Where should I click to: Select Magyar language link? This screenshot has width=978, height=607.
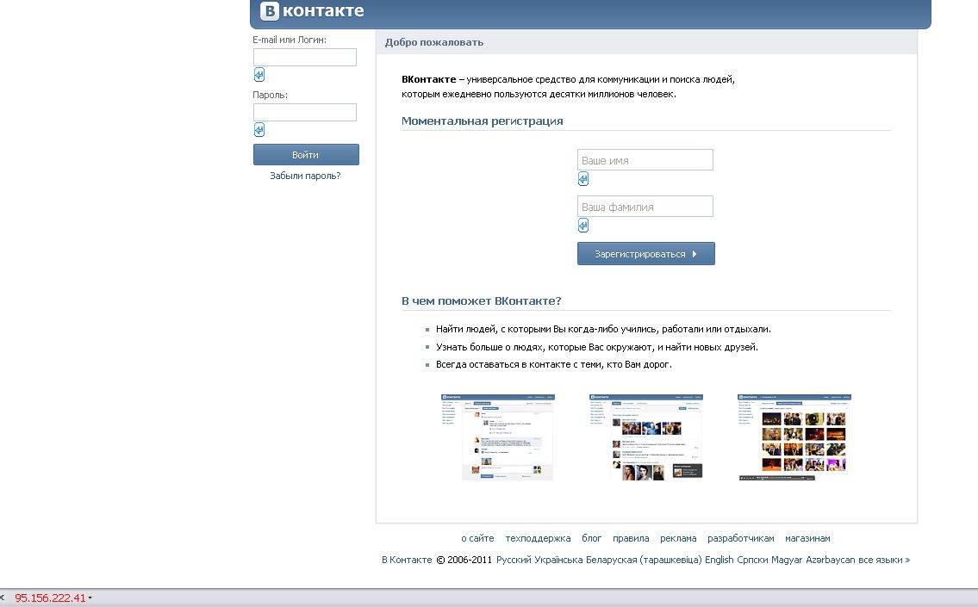(787, 560)
